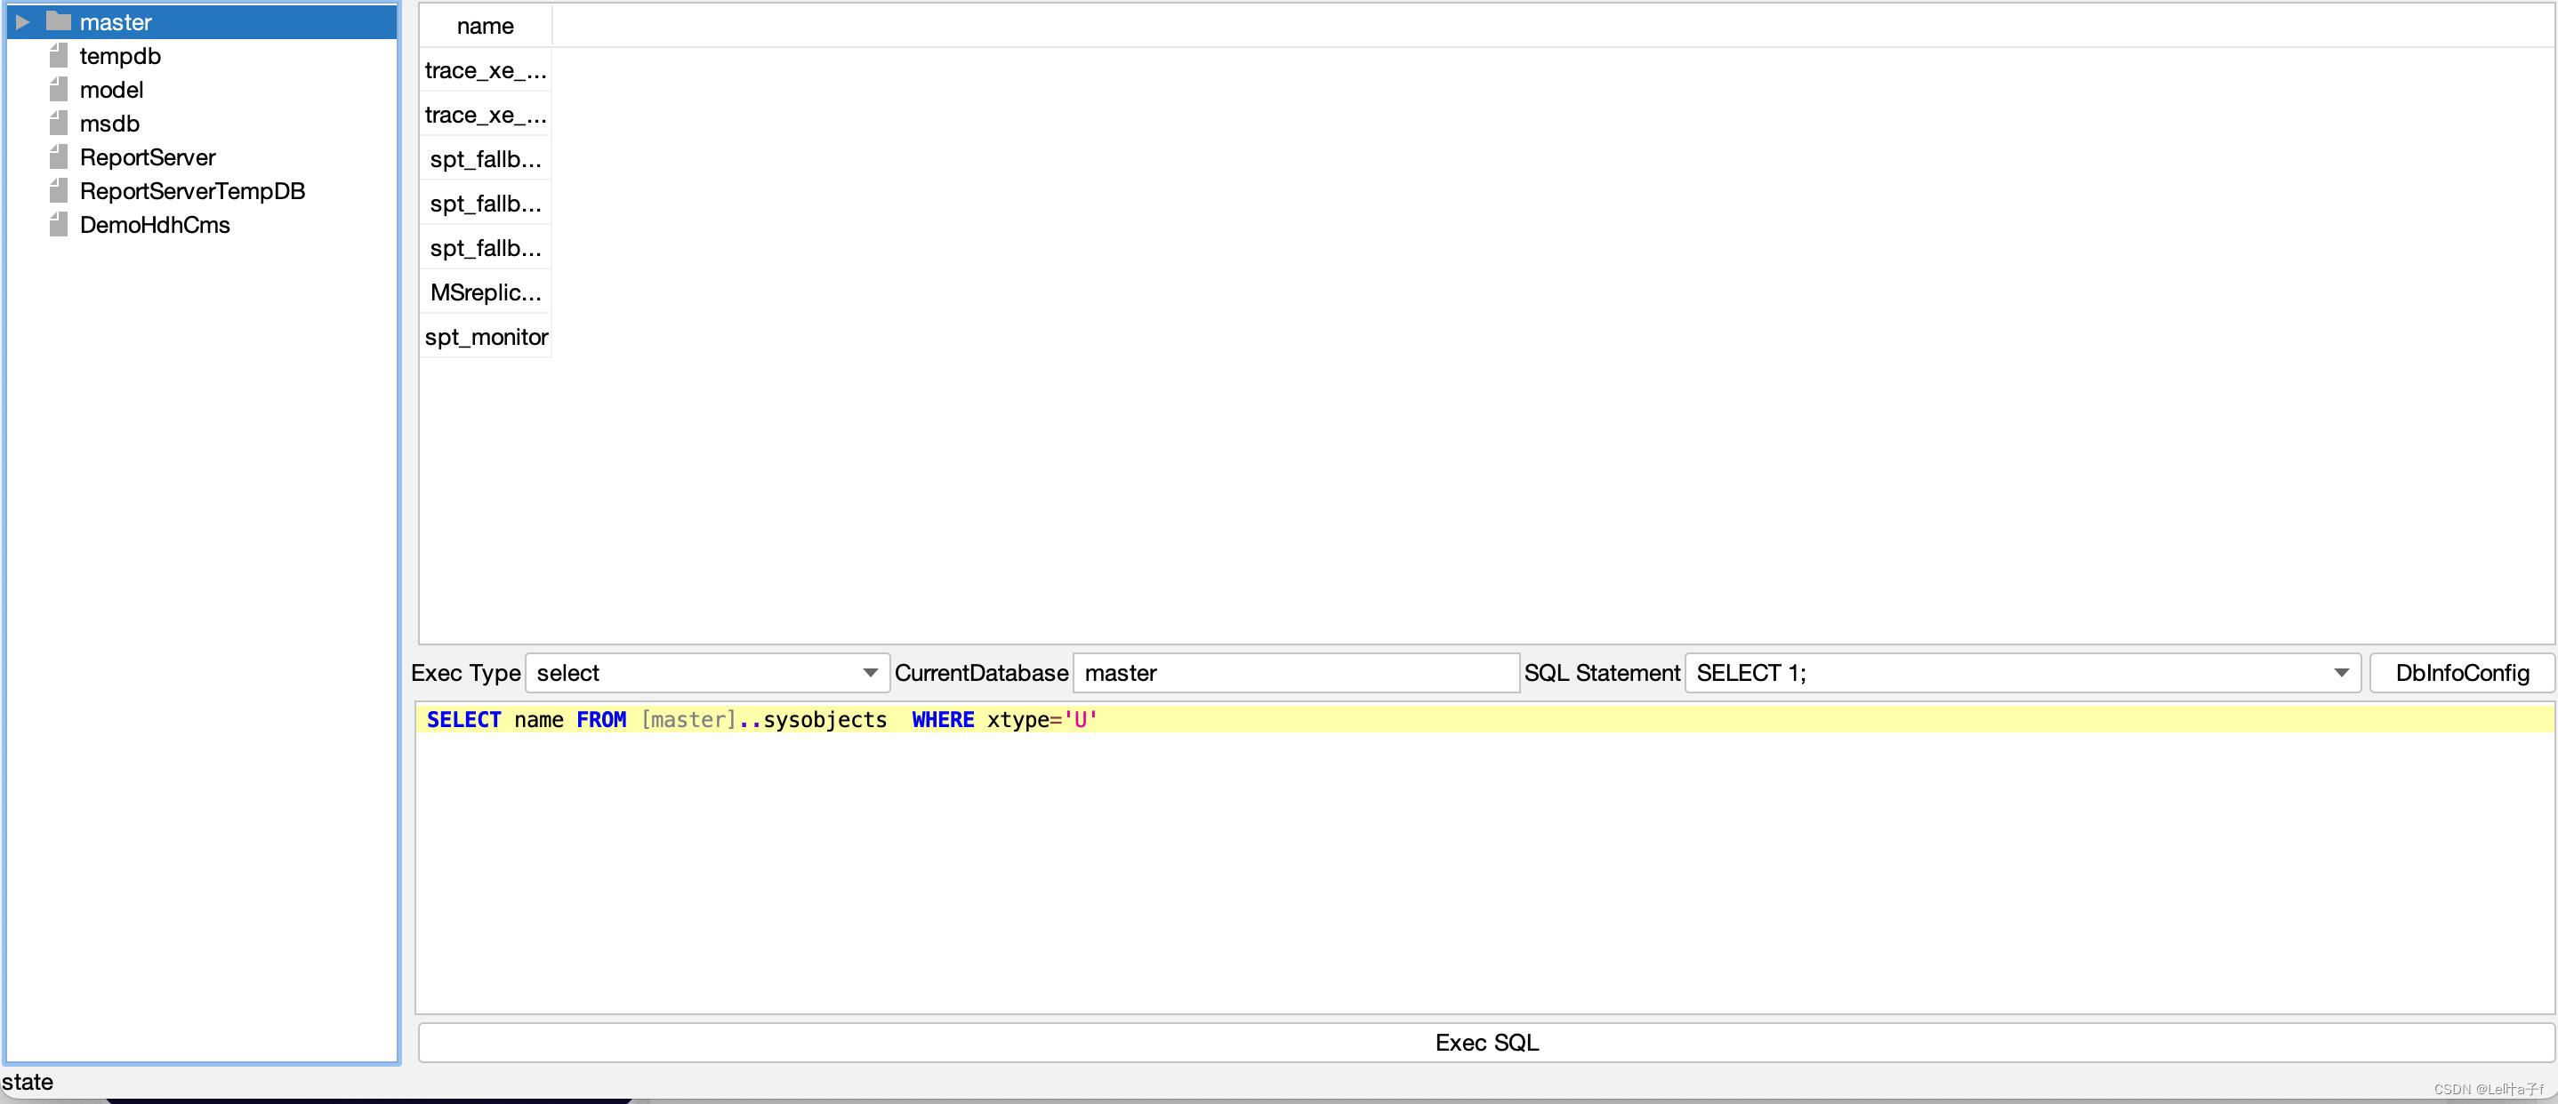Select the first spt_fallb result row

486,159
